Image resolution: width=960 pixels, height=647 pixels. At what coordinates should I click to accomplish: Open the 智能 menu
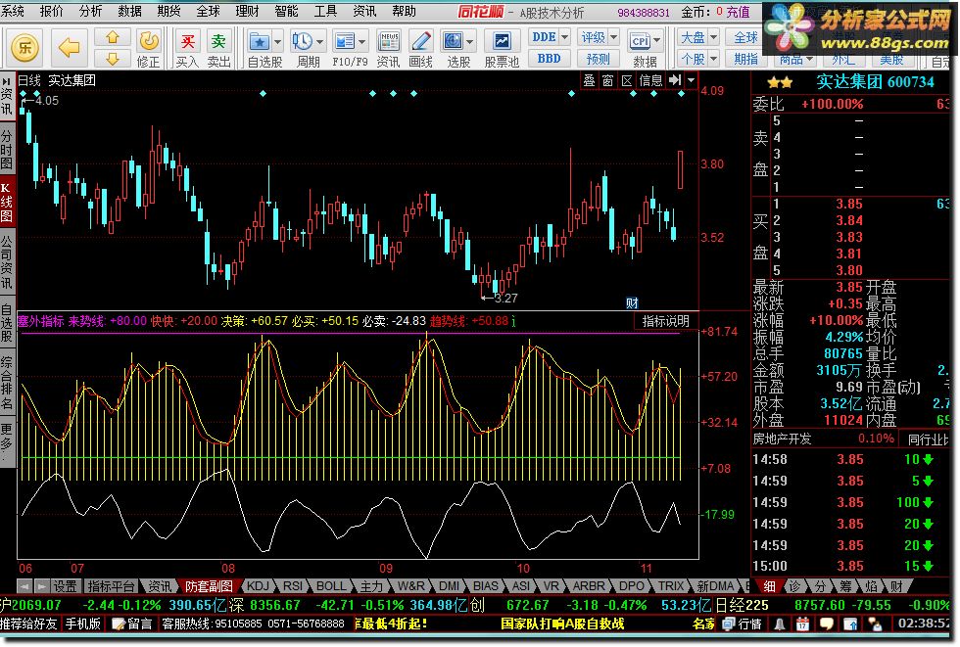(286, 11)
